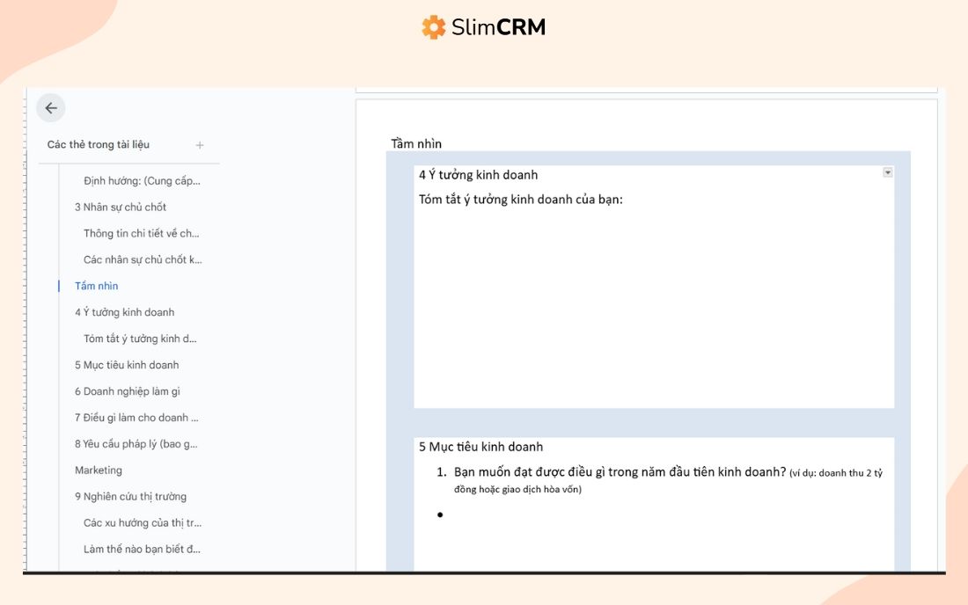
Task: Open '7 Điều gì làm cho doanh...' outline item
Action: click(x=136, y=418)
